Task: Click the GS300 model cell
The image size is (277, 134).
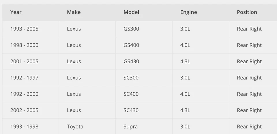Action: click(x=131, y=29)
